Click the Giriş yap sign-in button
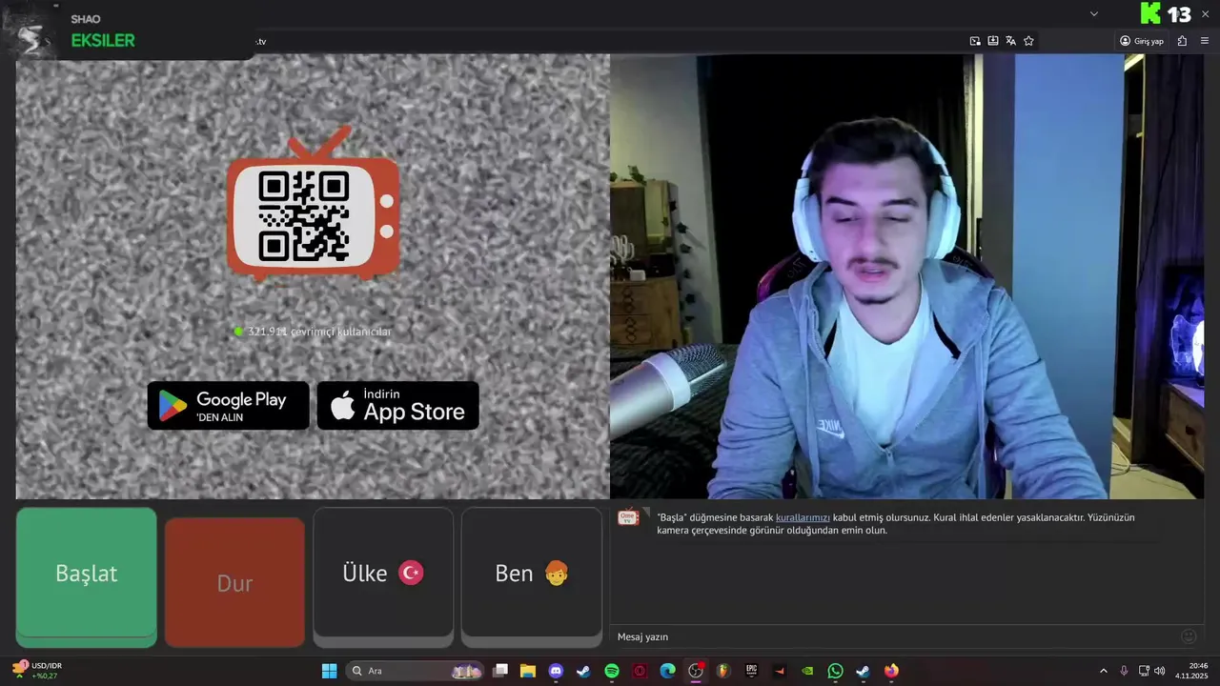This screenshot has width=1220, height=686. point(1142,41)
